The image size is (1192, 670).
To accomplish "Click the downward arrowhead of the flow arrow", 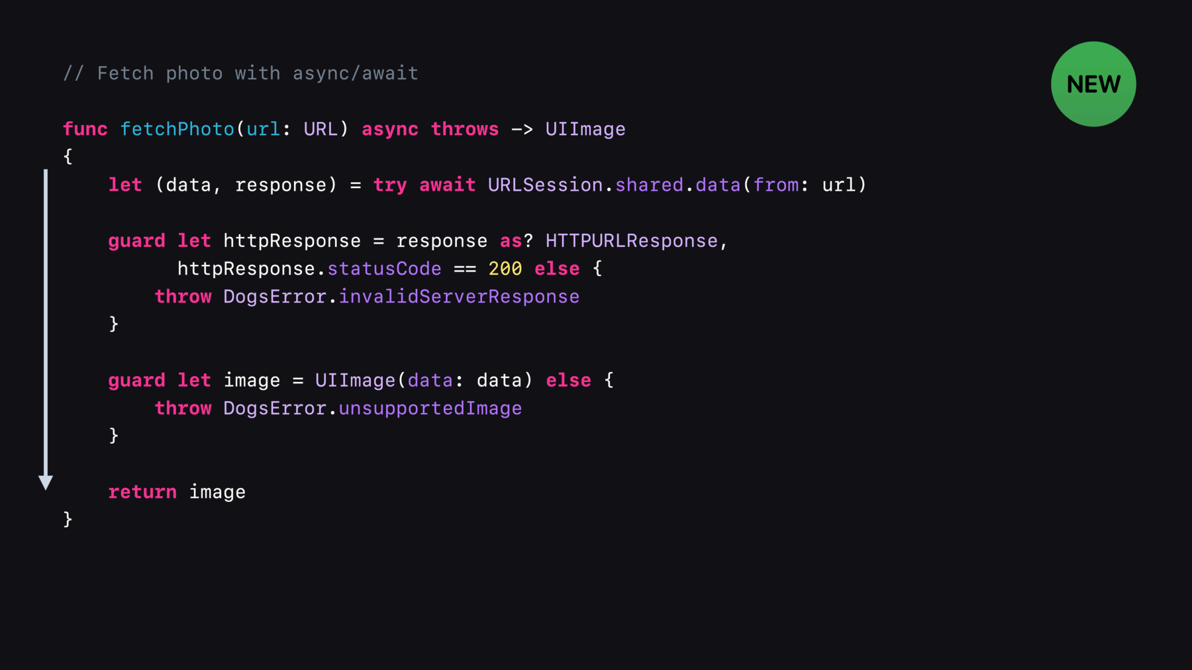I will 46,483.
